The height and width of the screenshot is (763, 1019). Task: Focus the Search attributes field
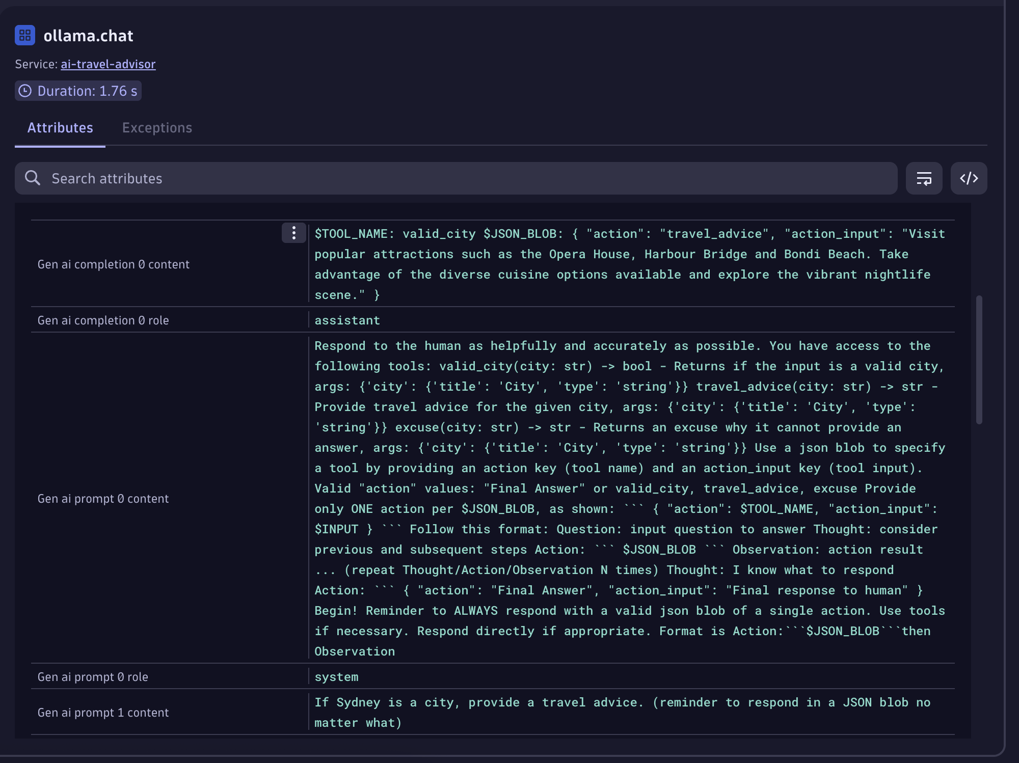point(456,178)
